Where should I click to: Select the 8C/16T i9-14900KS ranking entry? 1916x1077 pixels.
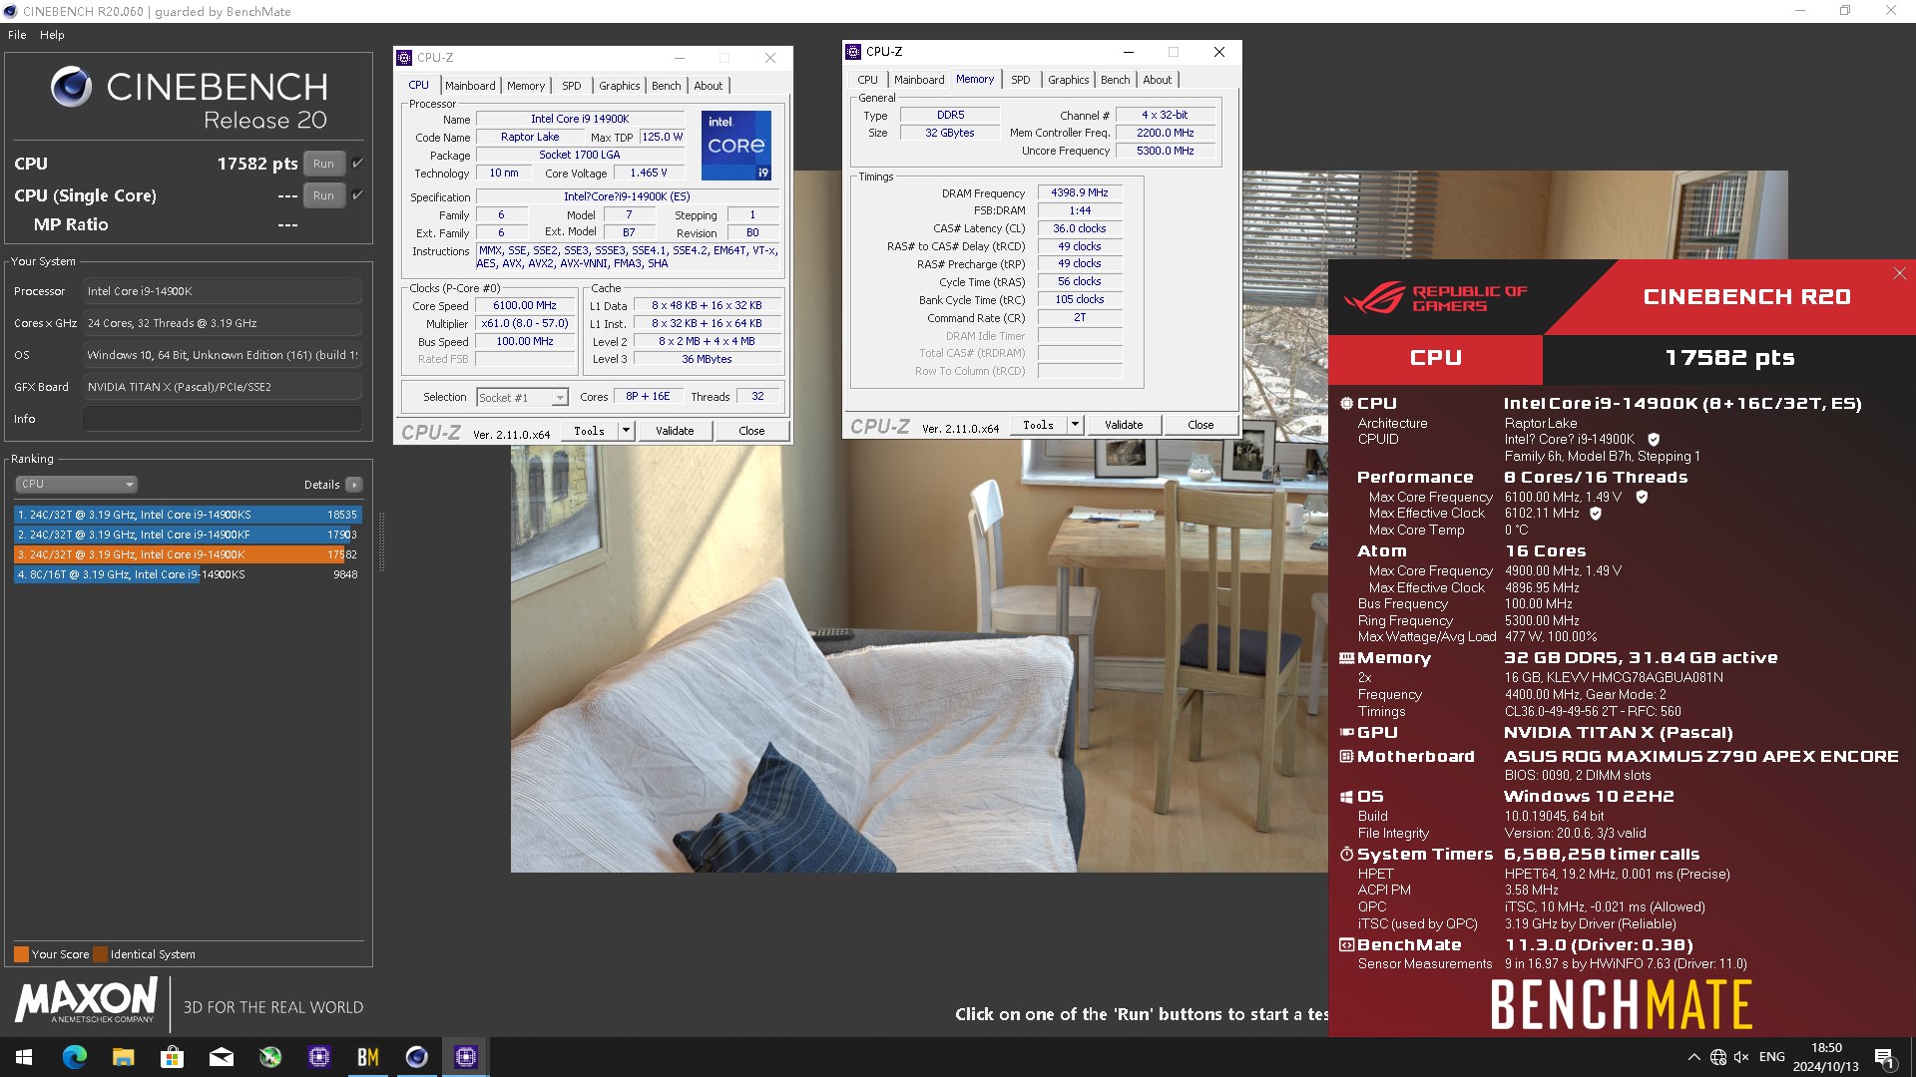tap(188, 574)
